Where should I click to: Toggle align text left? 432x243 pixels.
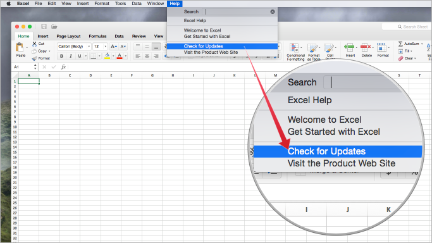point(138,56)
